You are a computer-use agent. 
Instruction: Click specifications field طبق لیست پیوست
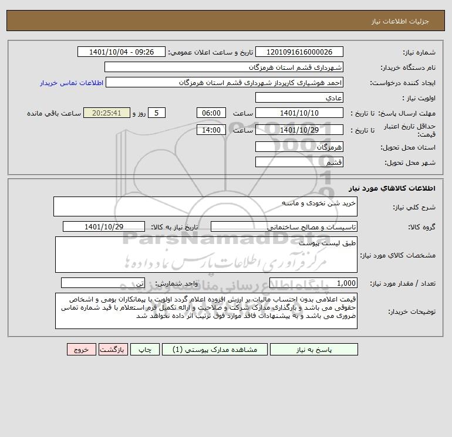[206, 255]
